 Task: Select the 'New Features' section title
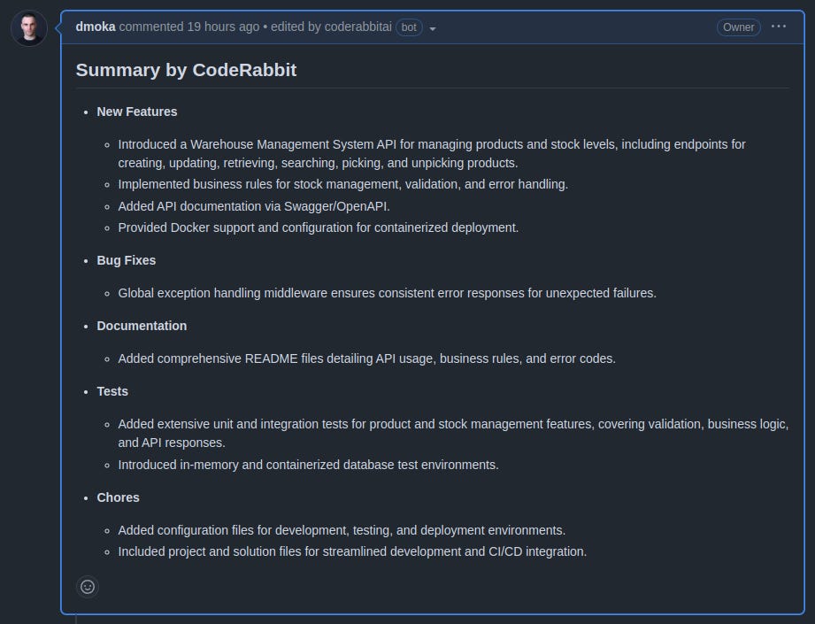(137, 112)
